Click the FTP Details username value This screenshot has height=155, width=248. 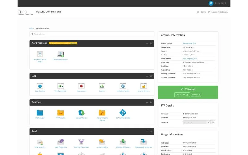point(189,118)
